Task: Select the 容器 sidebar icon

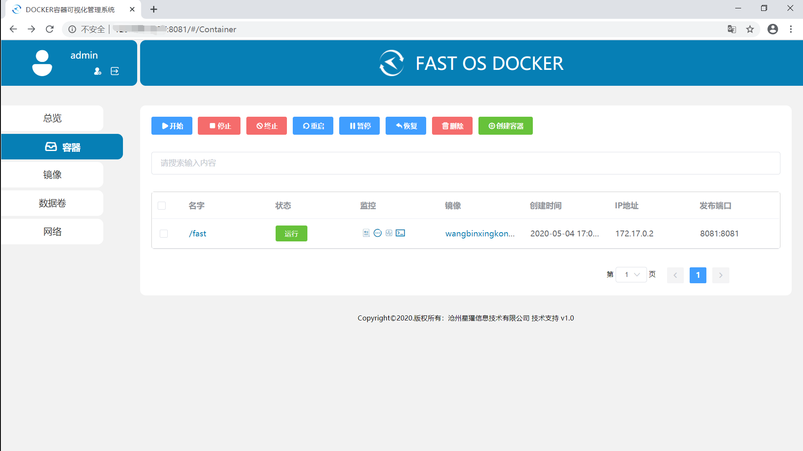Action: tap(50, 147)
